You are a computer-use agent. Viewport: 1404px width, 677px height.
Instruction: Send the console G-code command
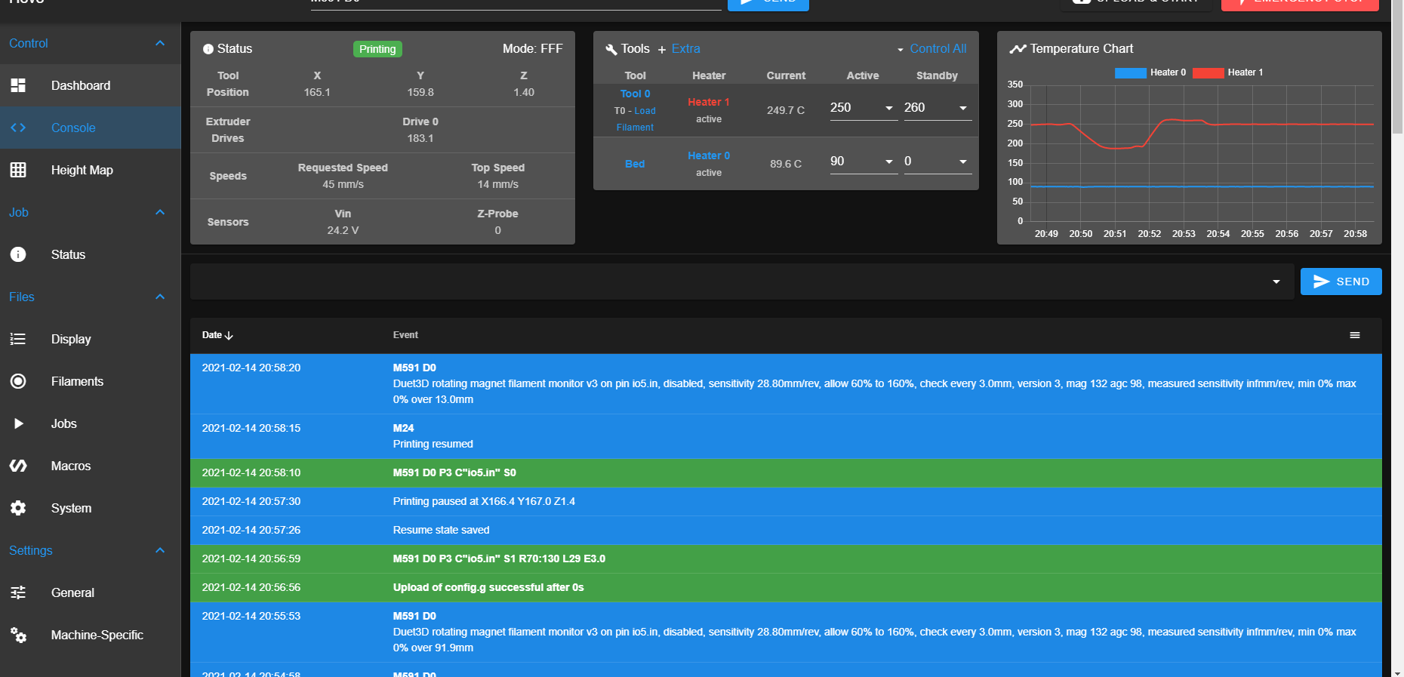point(1341,282)
